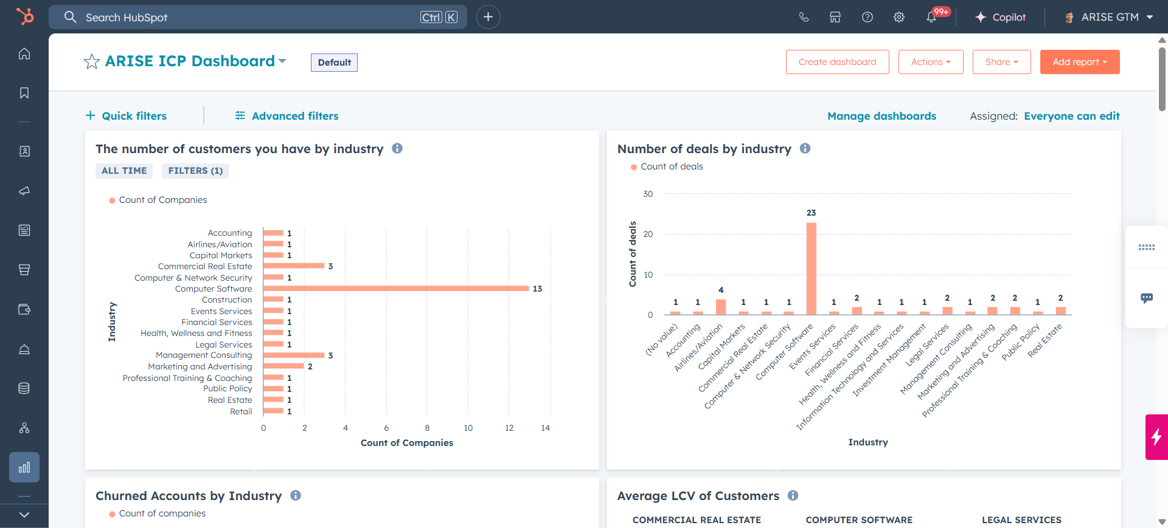Click the "COMMERCIAL REAL ESTATE" column heading
Viewport: 1168px width, 528px height.
697,520
